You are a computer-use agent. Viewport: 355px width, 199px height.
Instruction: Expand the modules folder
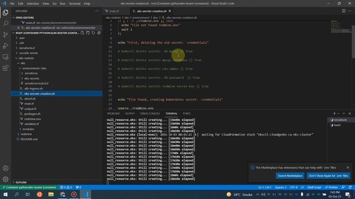(x=28, y=129)
